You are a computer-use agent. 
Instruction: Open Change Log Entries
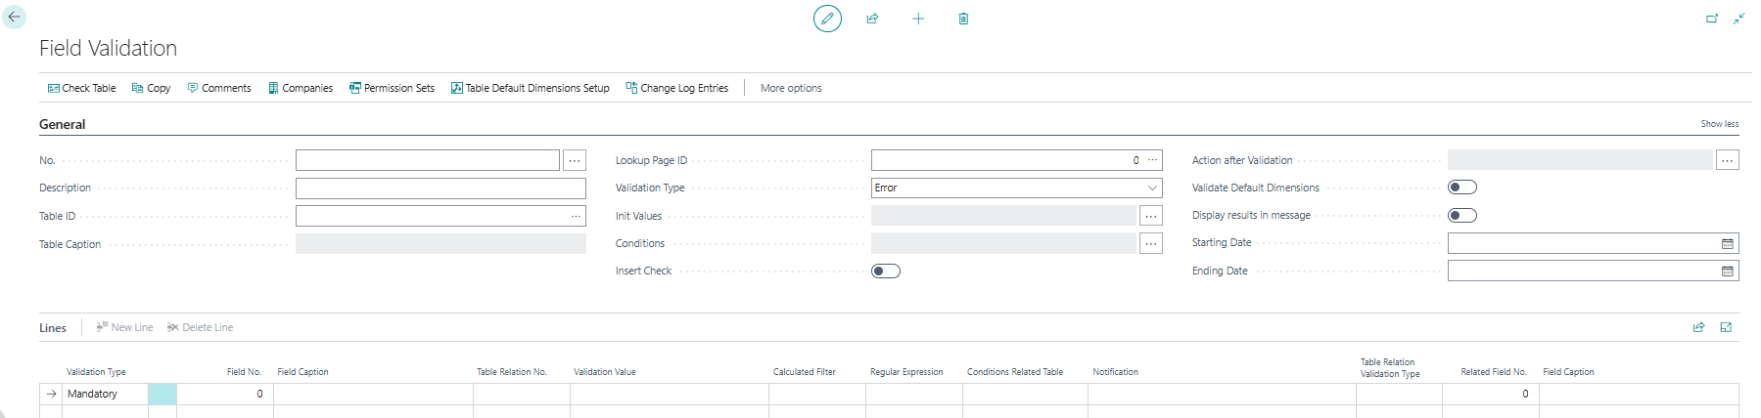point(677,88)
